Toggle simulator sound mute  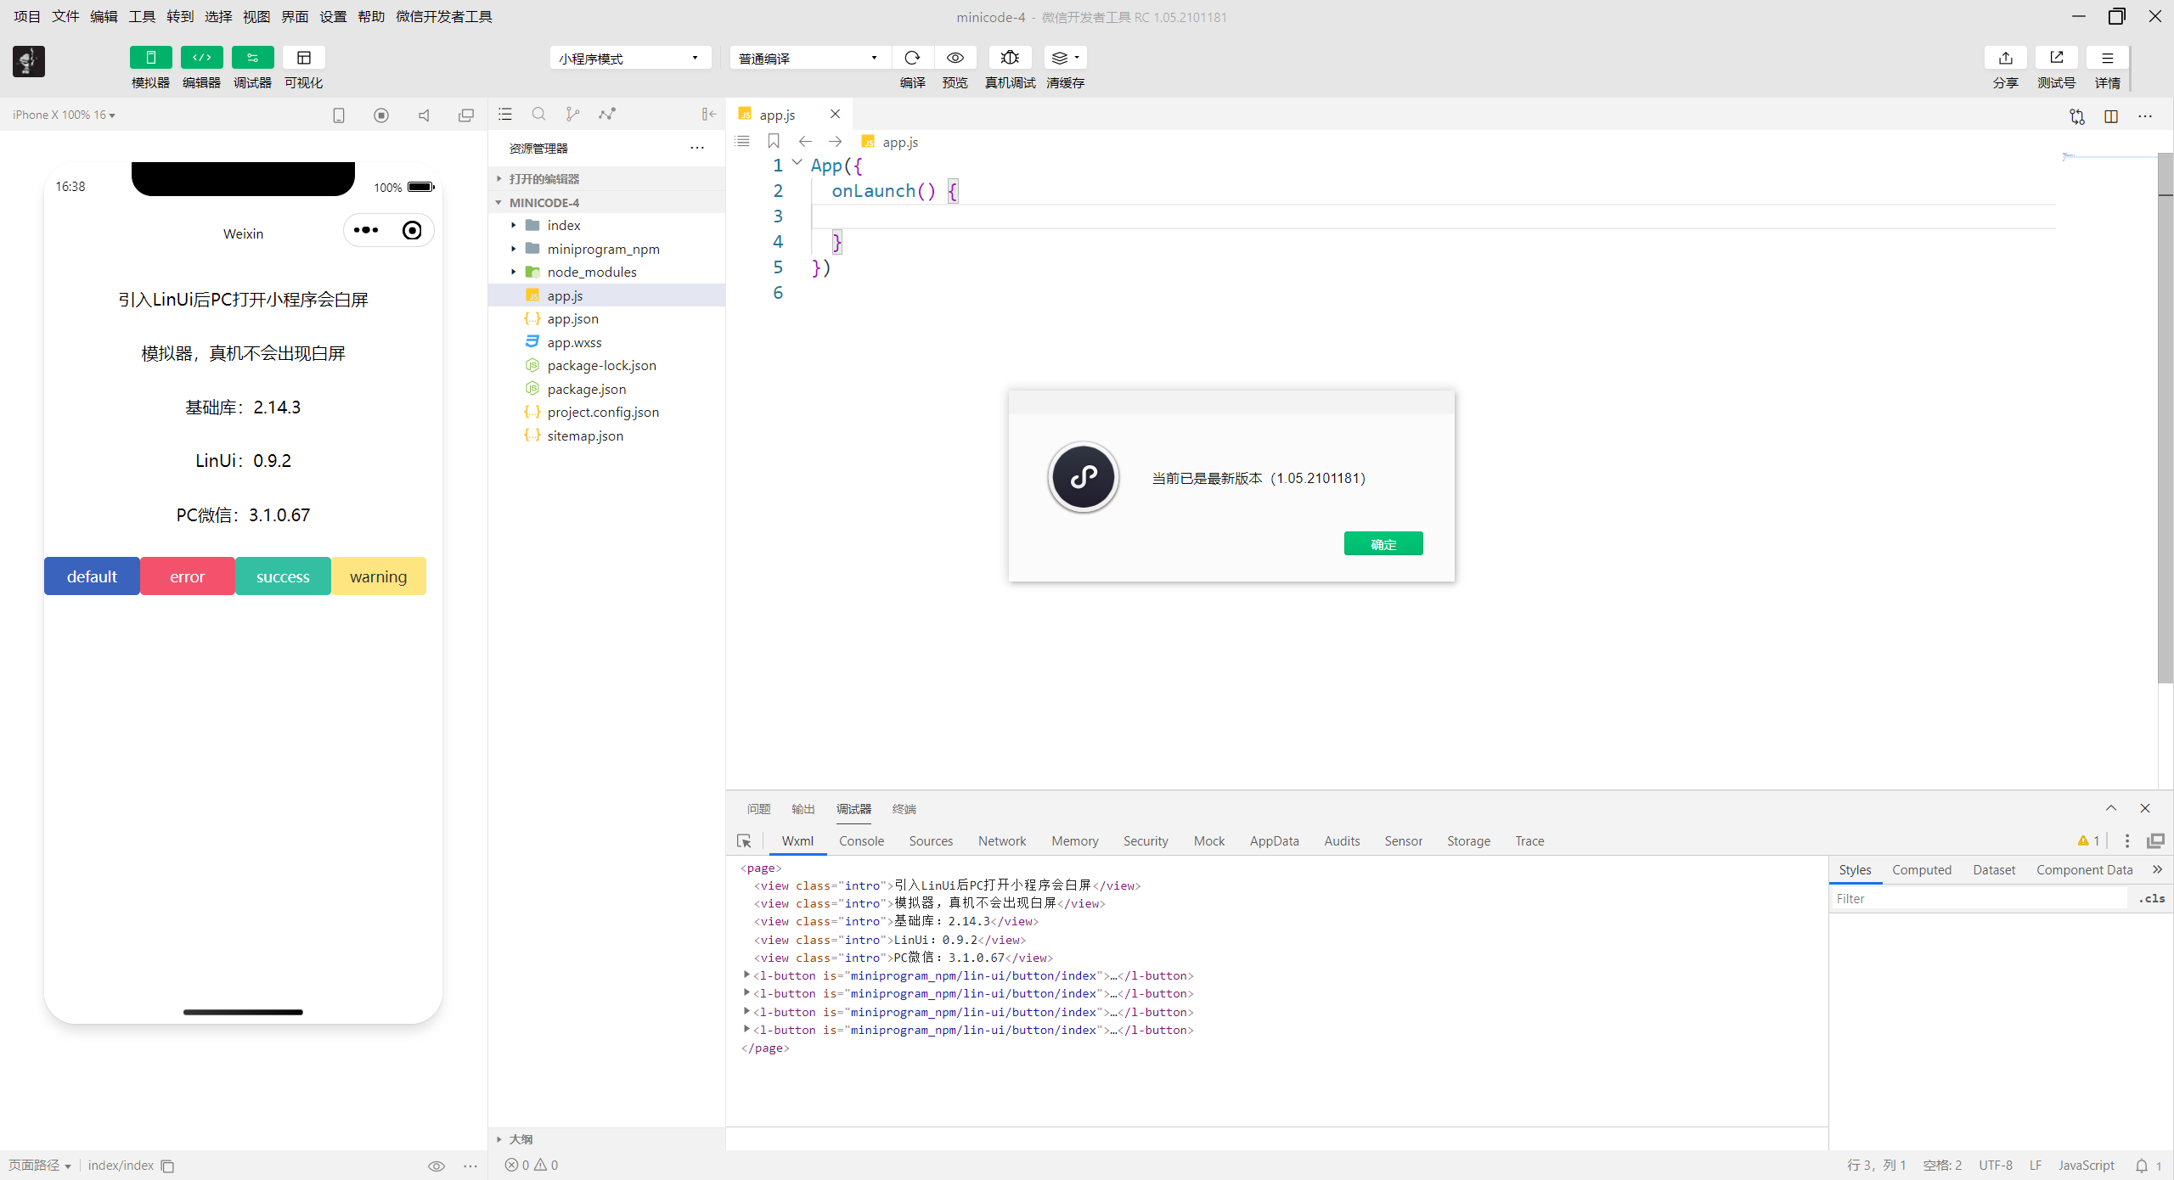[x=423, y=114]
